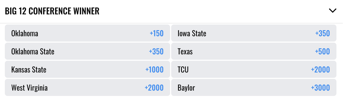Click the +1000 odds for Kansas State
345x105 pixels.
click(154, 70)
